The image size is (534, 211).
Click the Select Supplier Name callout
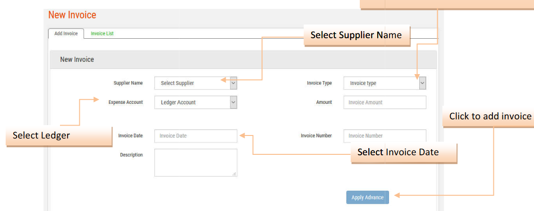coord(356,35)
